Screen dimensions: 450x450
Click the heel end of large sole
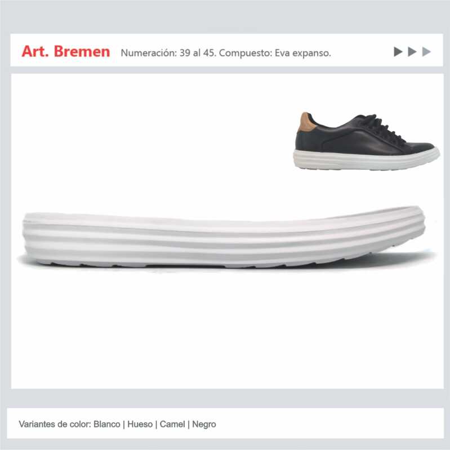[x=37, y=238]
